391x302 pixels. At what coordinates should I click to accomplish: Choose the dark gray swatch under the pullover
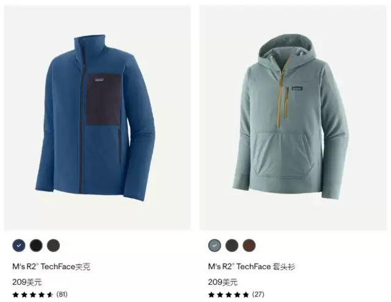tap(232, 245)
